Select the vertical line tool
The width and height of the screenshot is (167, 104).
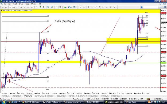(88, 7)
